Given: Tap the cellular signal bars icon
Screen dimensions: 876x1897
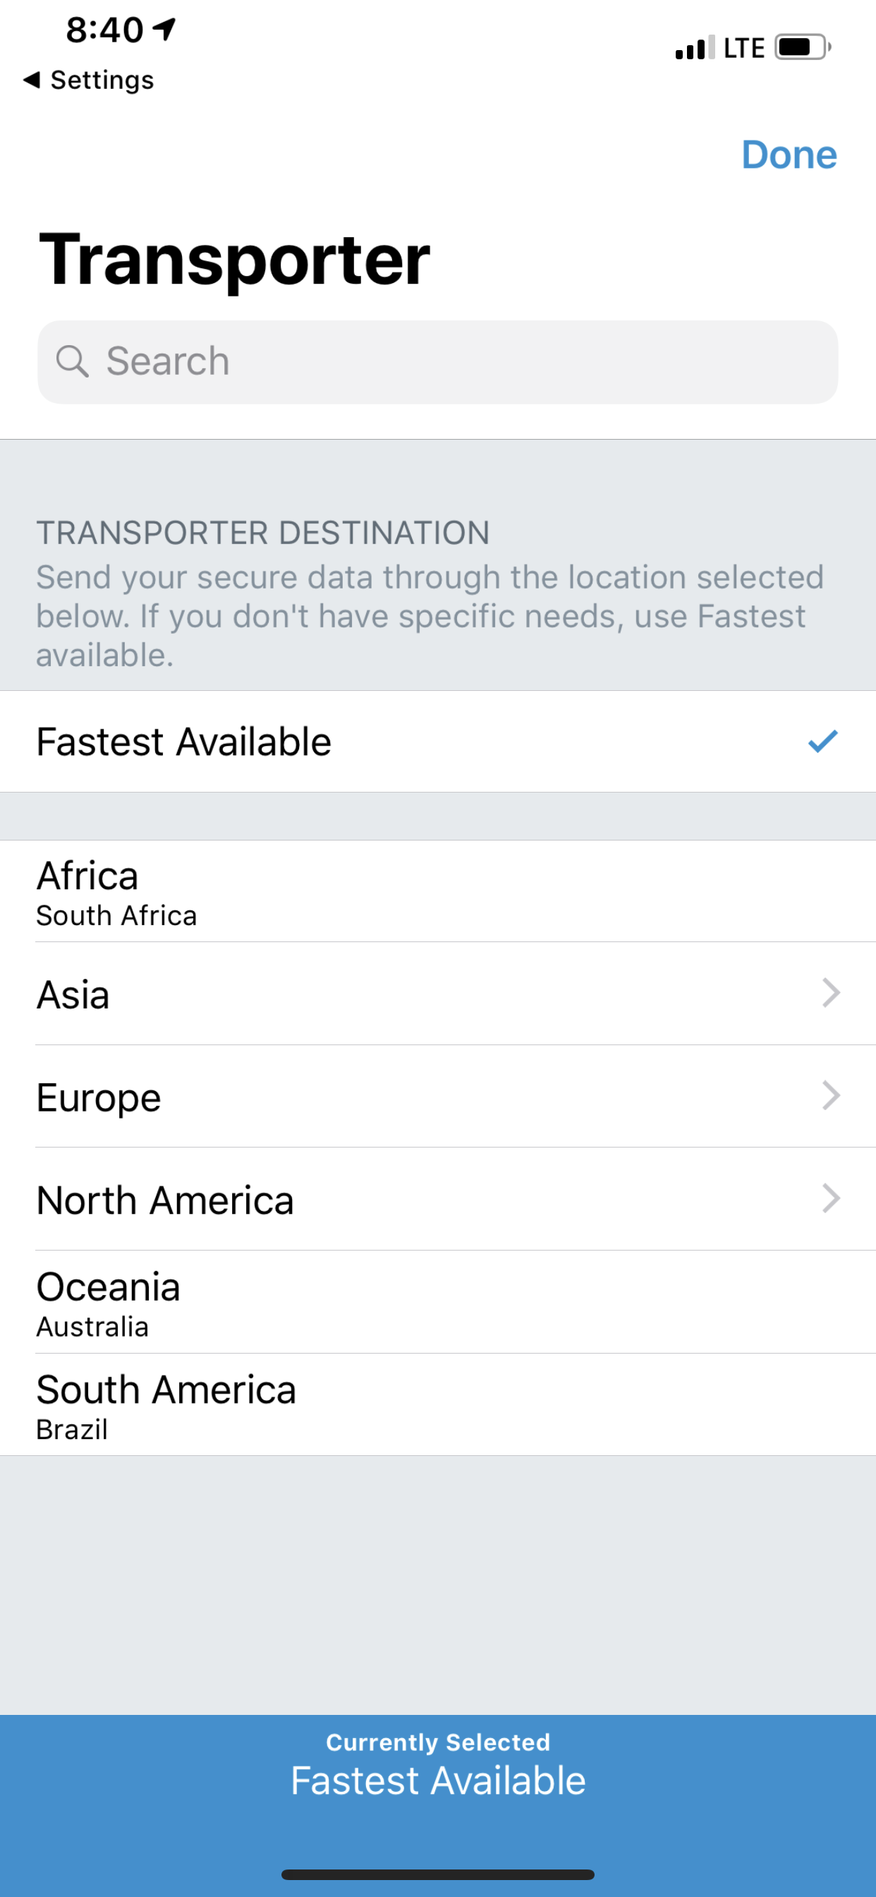Looking at the screenshot, I should (694, 48).
